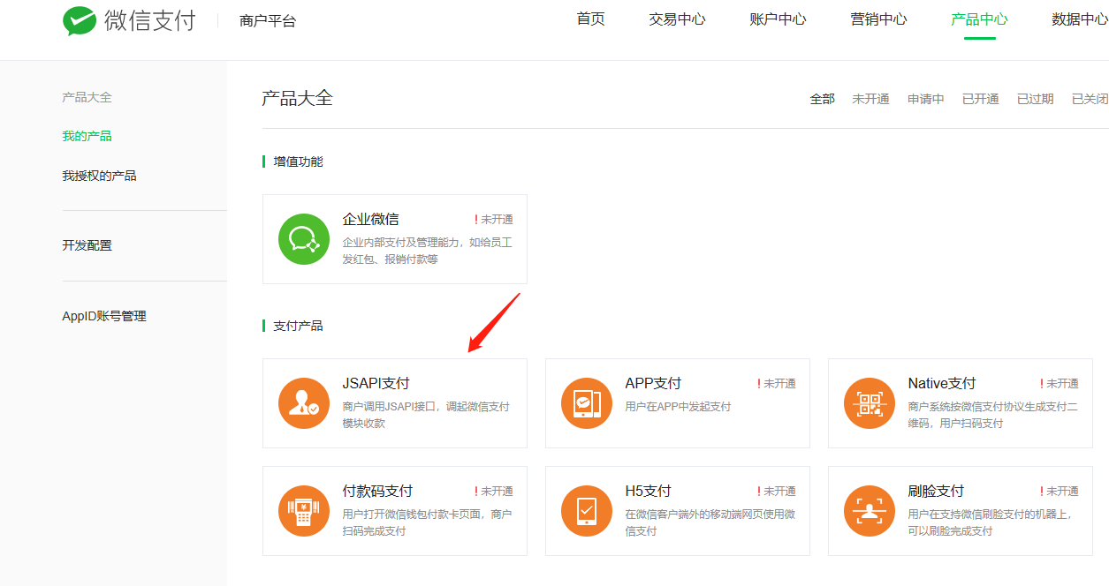Click the 刷脸支付 description text
Viewport: 1109px width, 586px height.
coord(991,522)
